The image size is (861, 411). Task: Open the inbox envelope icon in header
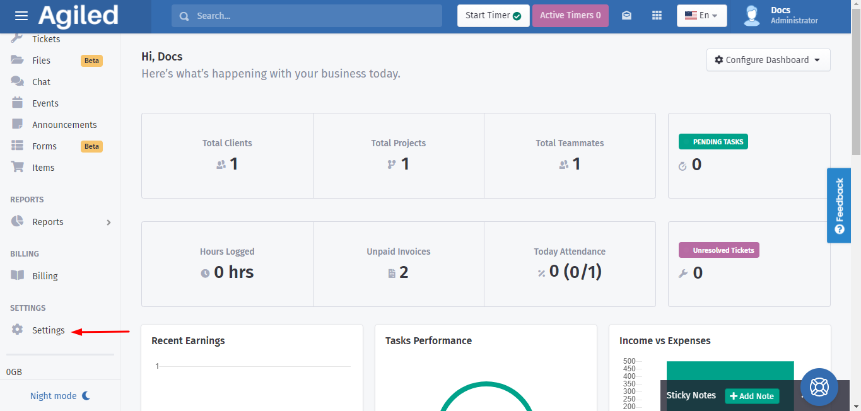pos(626,16)
